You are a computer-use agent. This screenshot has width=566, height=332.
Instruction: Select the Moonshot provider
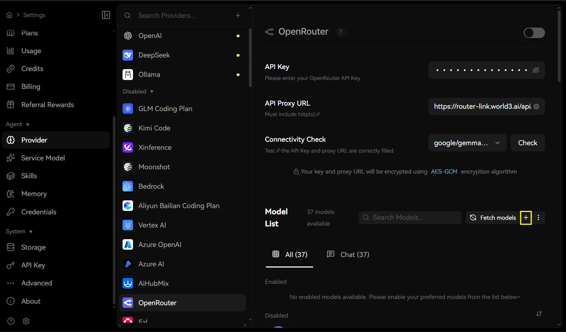point(182,167)
